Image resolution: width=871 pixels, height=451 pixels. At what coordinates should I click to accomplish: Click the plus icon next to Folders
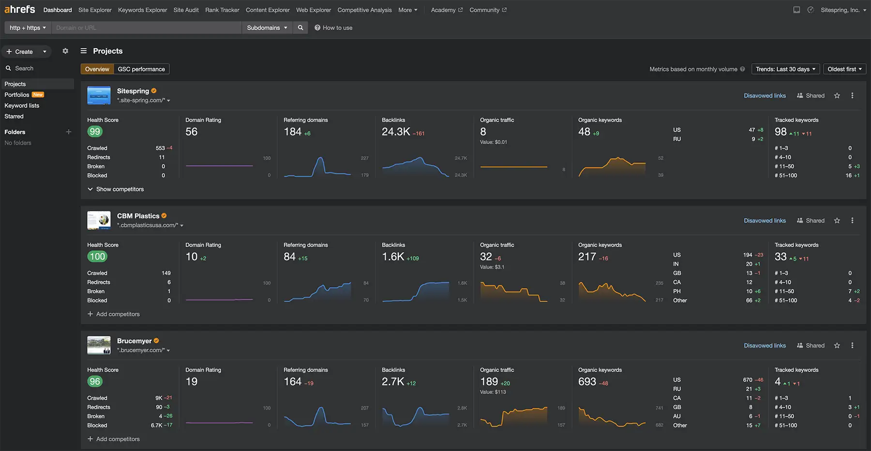68,132
